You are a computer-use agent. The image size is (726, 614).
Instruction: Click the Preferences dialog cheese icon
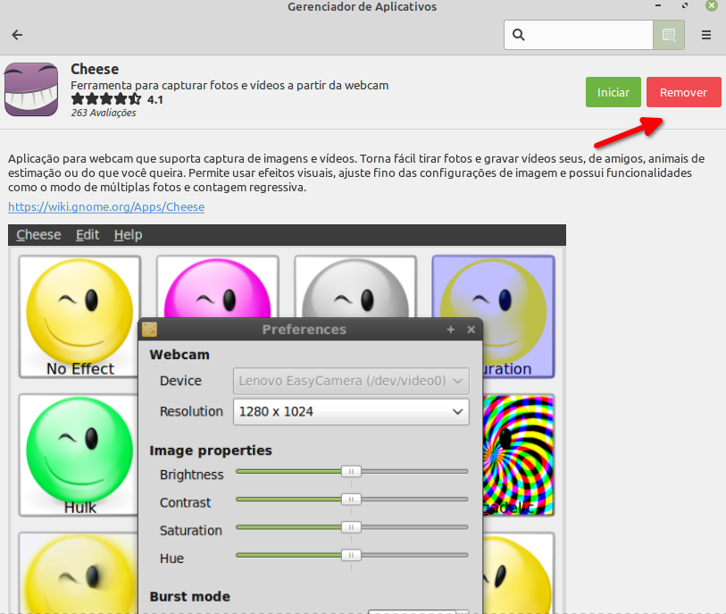(x=149, y=330)
